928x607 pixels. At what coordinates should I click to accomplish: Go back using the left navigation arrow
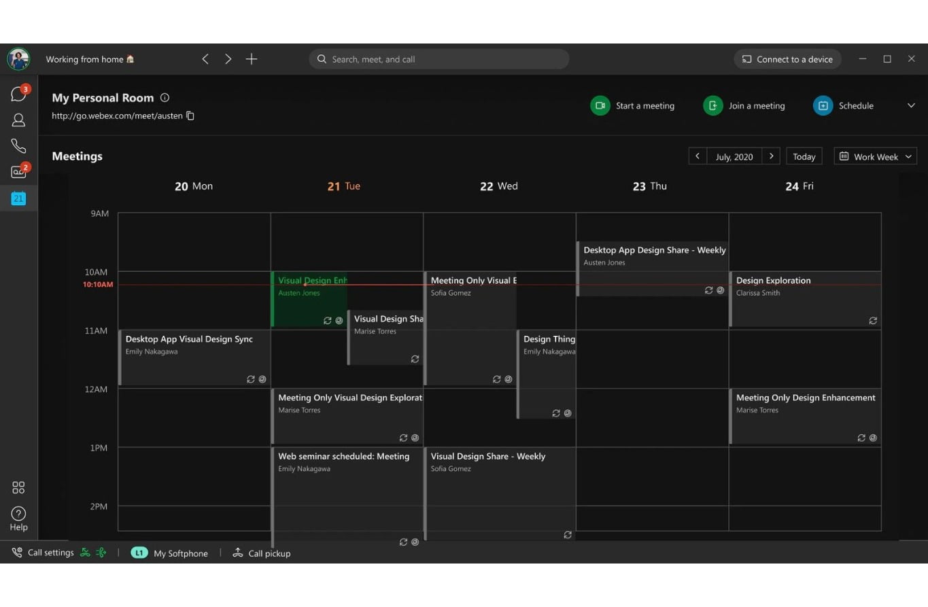tap(205, 59)
